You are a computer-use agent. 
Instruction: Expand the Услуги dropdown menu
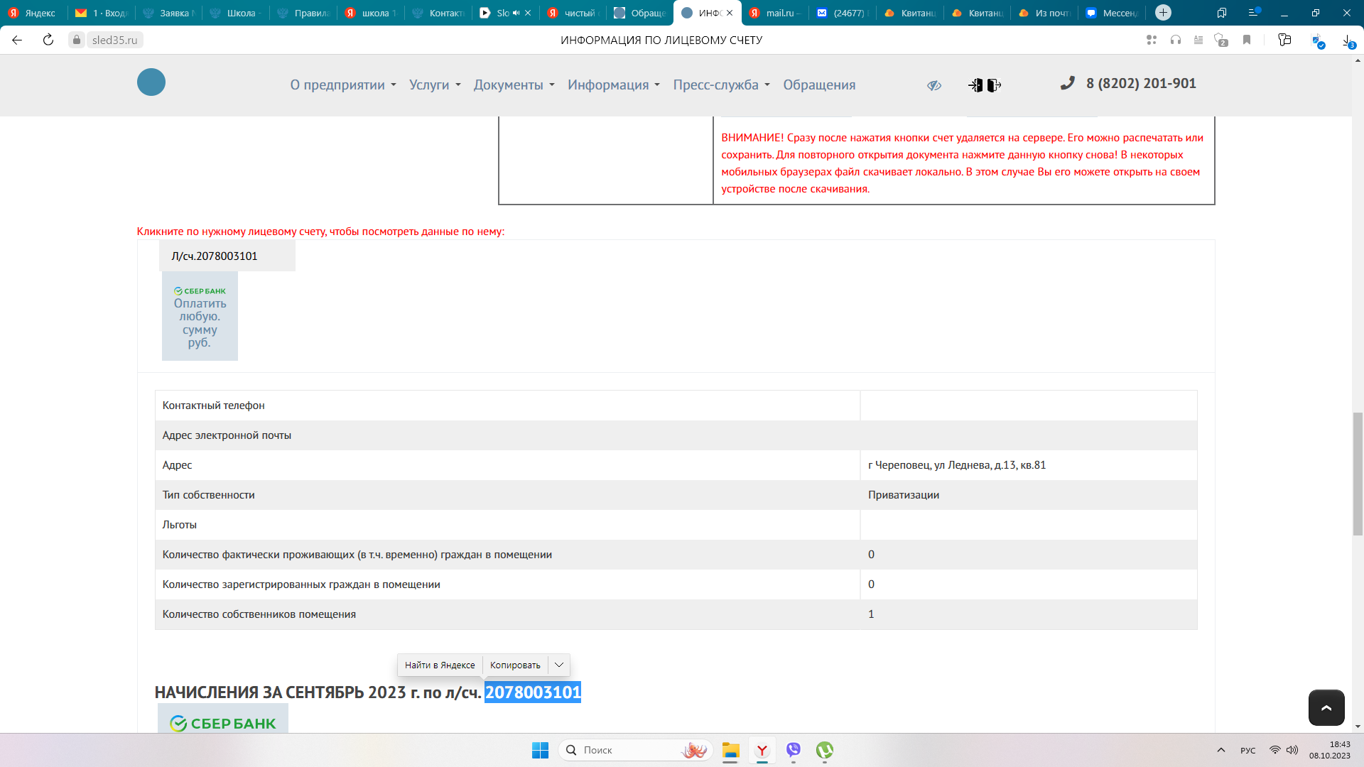(435, 85)
